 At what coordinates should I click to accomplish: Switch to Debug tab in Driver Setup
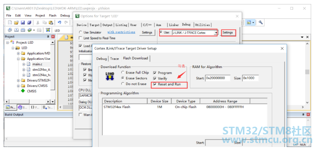point(101,59)
